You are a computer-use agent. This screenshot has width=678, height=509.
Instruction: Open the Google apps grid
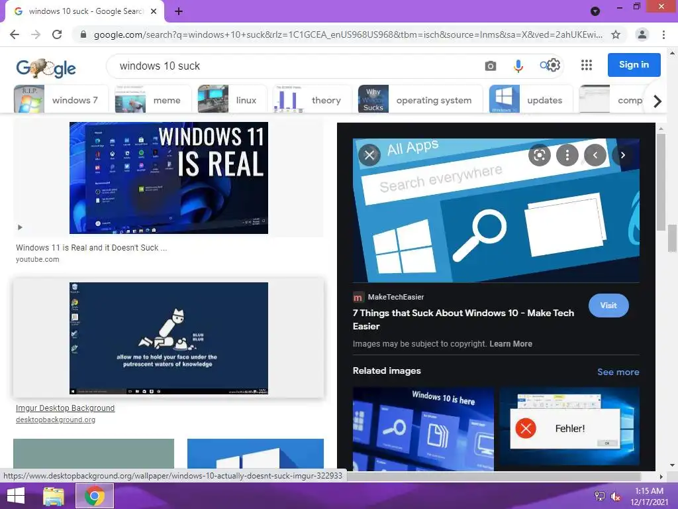point(587,66)
